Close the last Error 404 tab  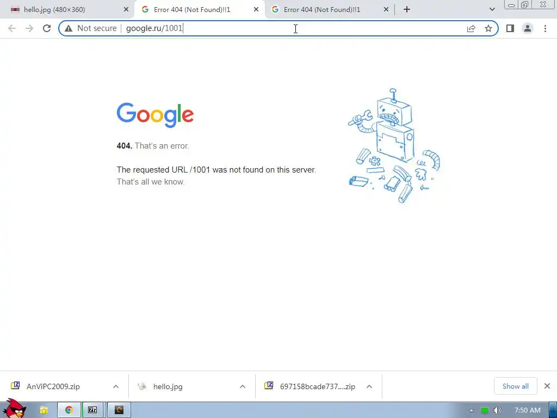coord(386,10)
